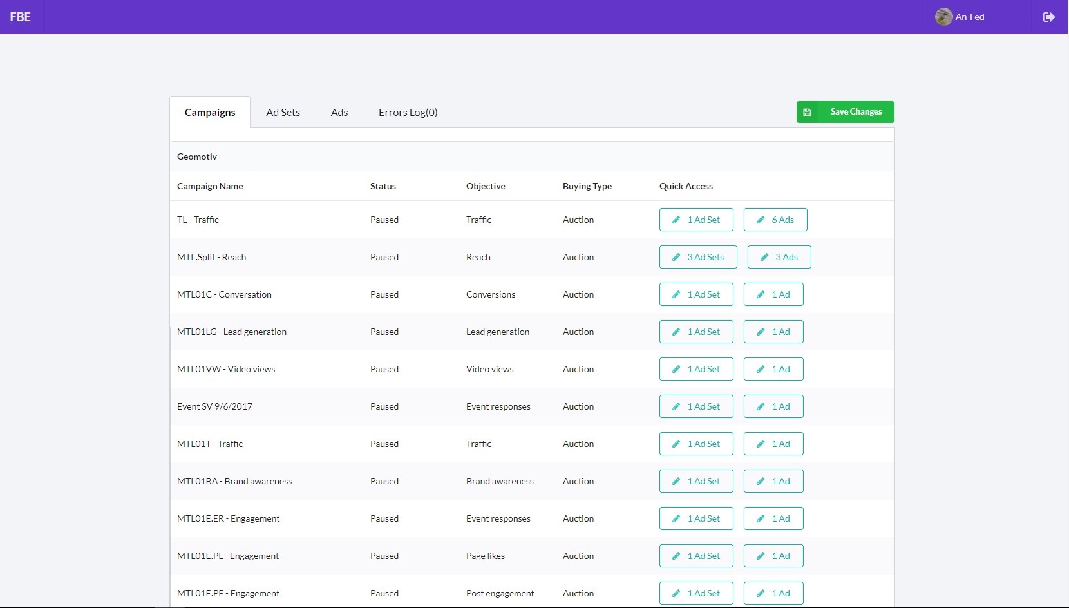Click the Brand awareness objective cell
Screen dimensions: 1069x608
point(500,481)
